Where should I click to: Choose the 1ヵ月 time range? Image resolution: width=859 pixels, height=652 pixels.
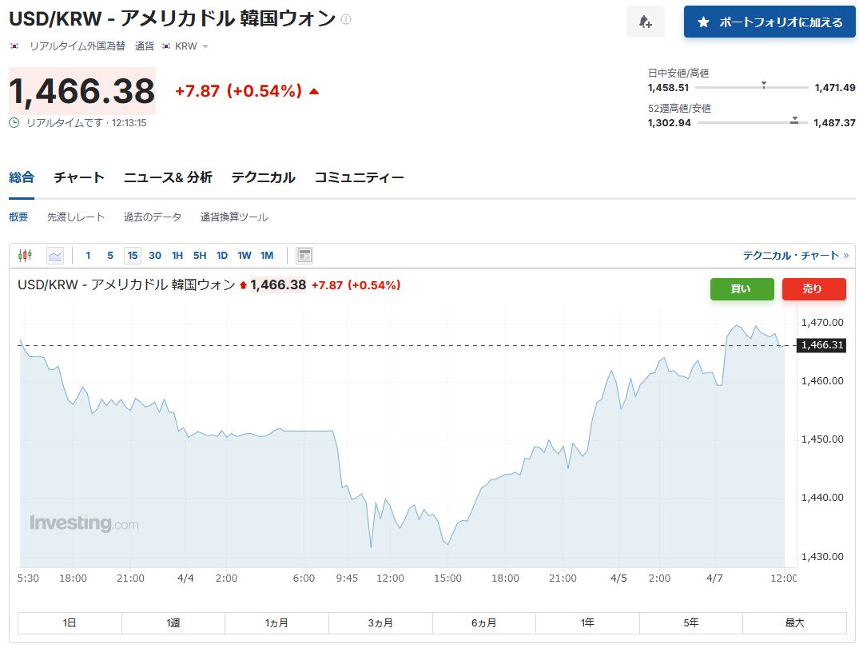coord(276,623)
